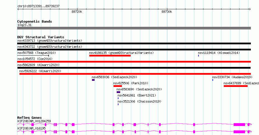259x135 pixels.
Task: Click the 89720k ruler position label
Action: (x=77, y=12)
